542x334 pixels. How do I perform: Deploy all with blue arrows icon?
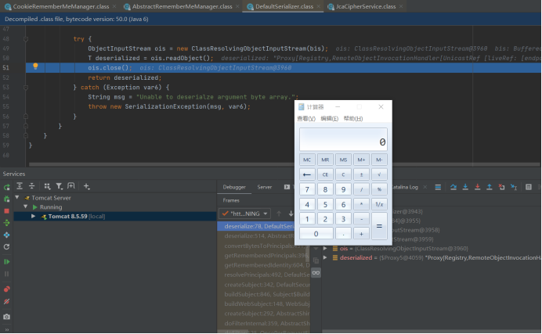tap(6, 235)
